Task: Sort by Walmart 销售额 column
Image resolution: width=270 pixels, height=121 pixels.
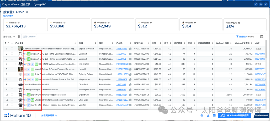Action: 251,43
